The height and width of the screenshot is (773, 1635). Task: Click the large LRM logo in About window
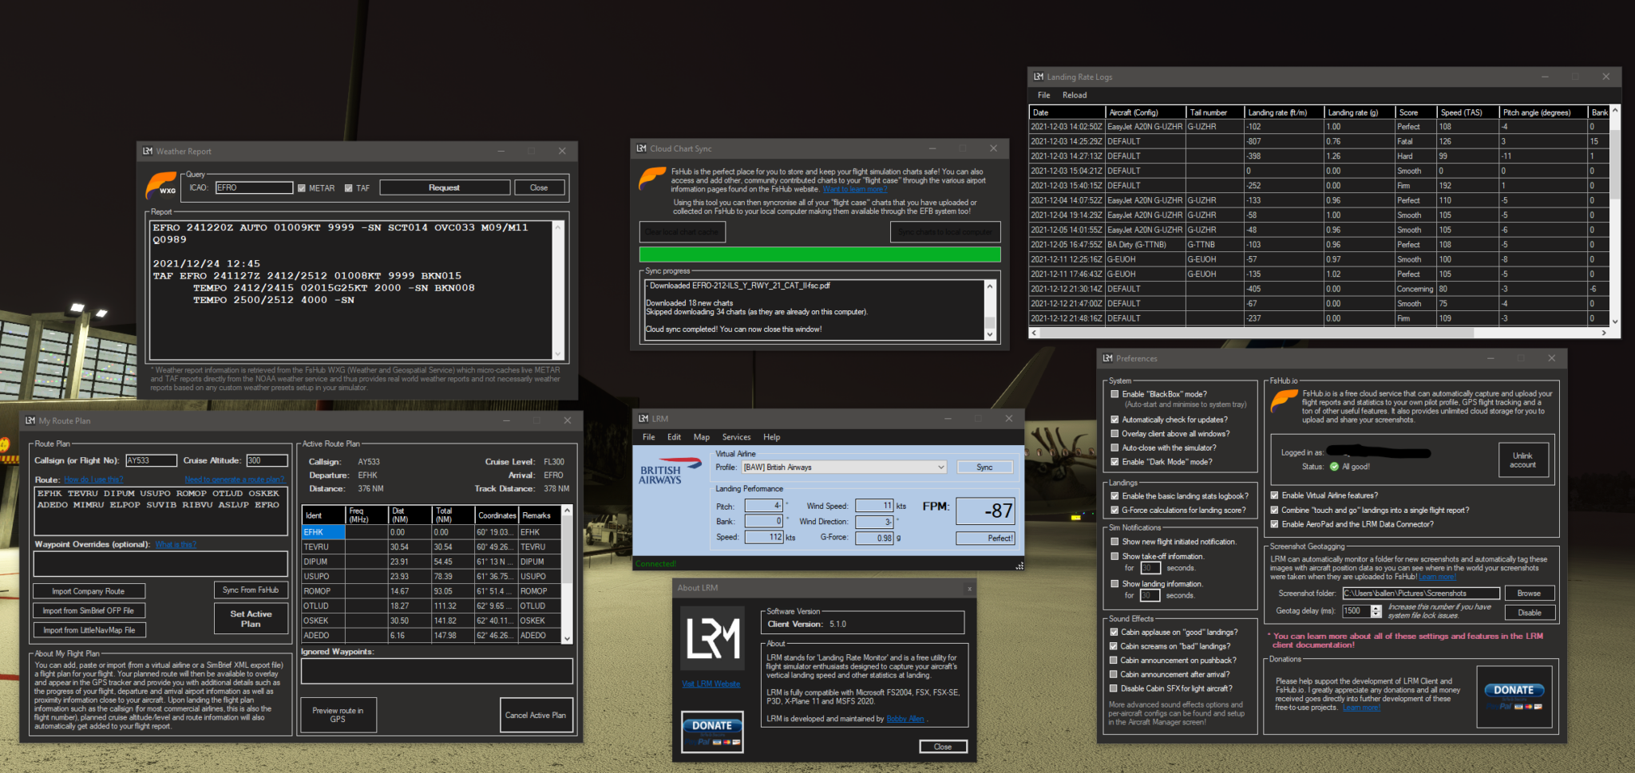click(x=713, y=640)
